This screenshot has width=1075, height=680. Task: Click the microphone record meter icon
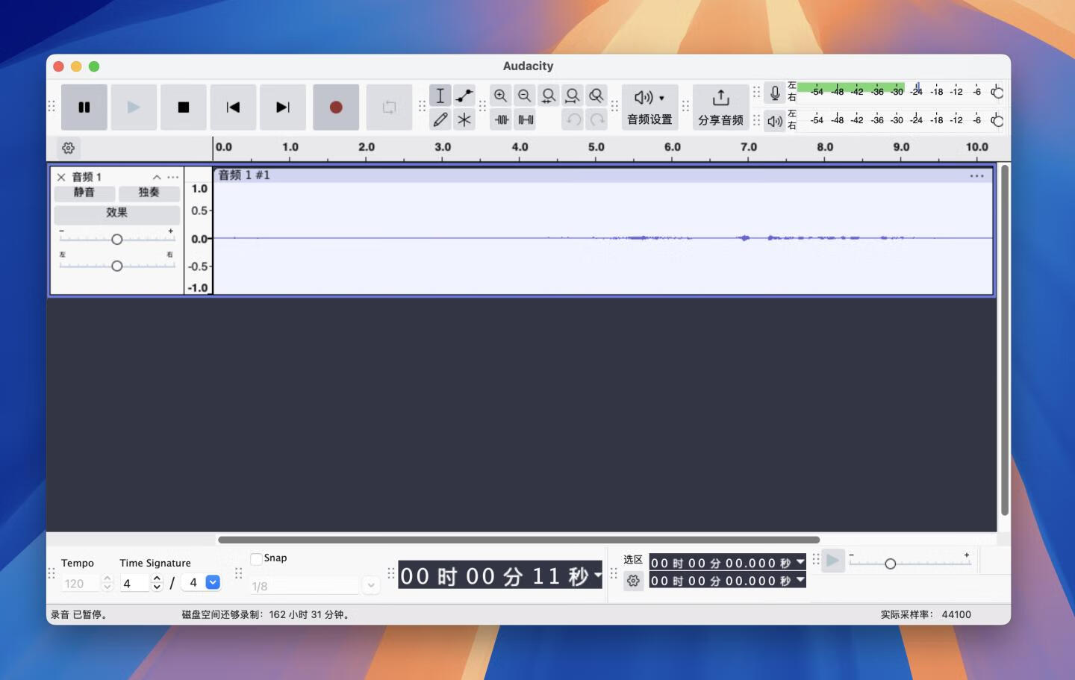775,93
